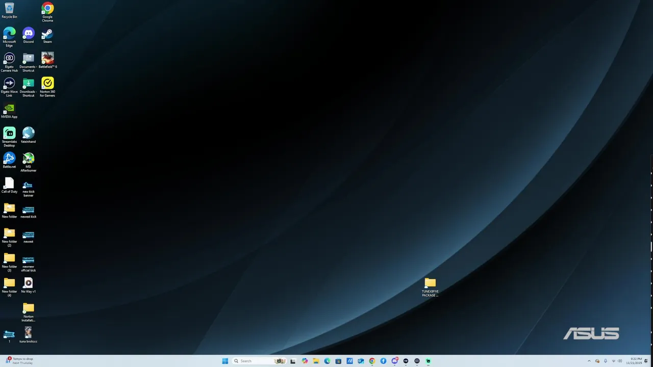Open File Explorer from the taskbar

coord(316,361)
